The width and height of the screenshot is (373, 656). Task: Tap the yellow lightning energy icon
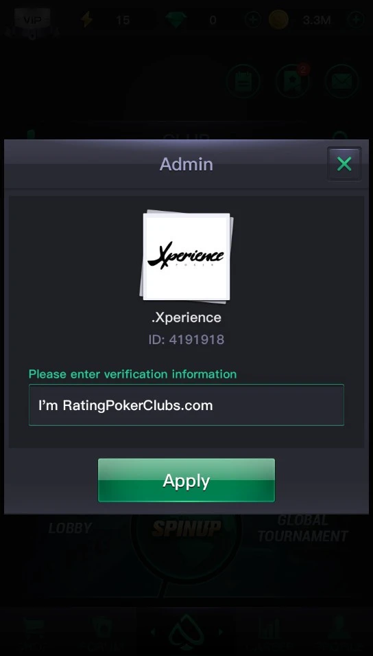coord(87,20)
